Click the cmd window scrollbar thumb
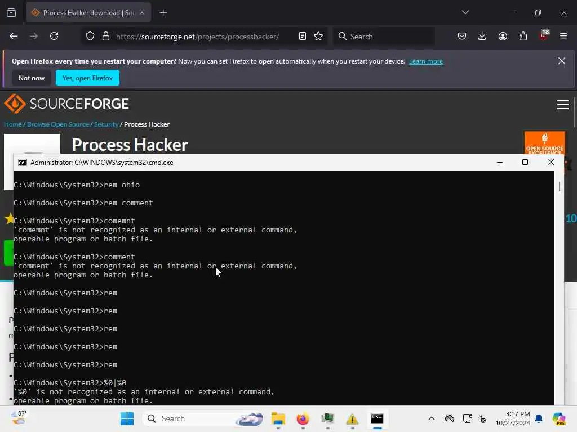577x432 pixels. coord(560,186)
